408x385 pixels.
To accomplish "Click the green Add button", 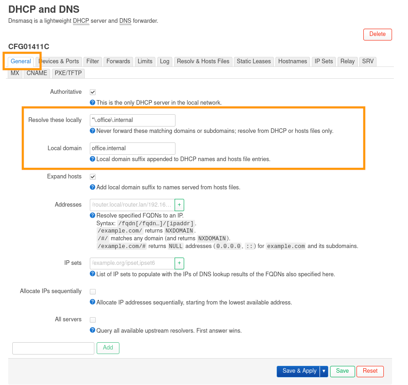I will (108, 348).
